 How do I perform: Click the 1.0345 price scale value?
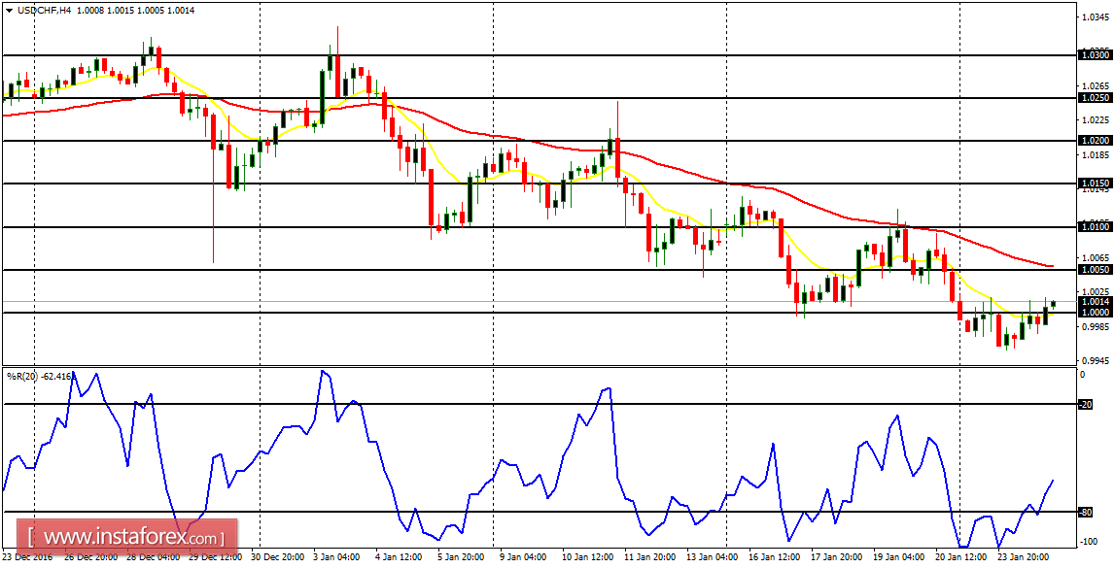[1094, 17]
